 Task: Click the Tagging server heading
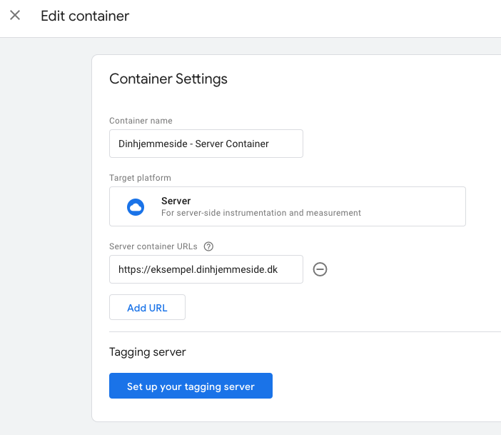coord(148,352)
